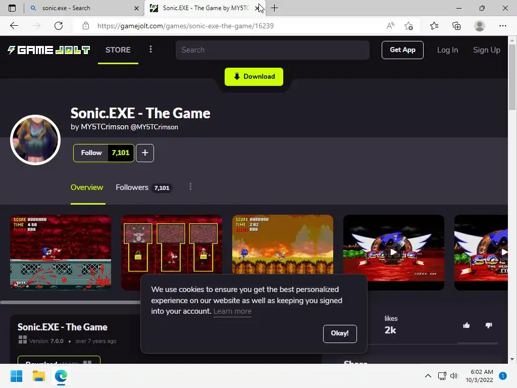Open the character select screenshot
Viewport: 517px width, 388px height.
coord(172,244)
